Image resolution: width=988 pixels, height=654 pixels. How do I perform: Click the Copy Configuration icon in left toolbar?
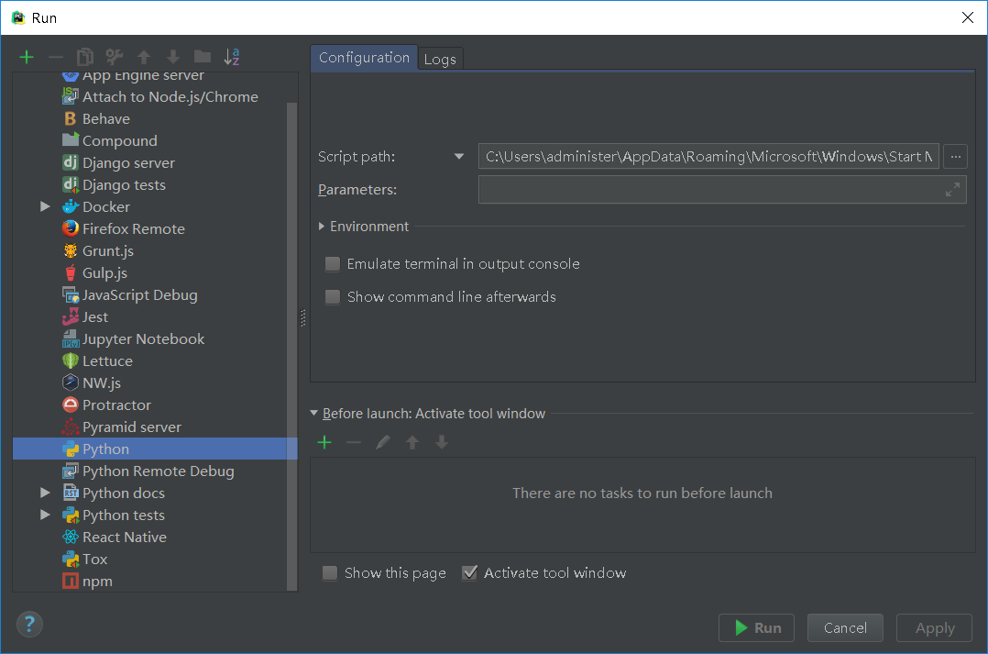(x=85, y=57)
